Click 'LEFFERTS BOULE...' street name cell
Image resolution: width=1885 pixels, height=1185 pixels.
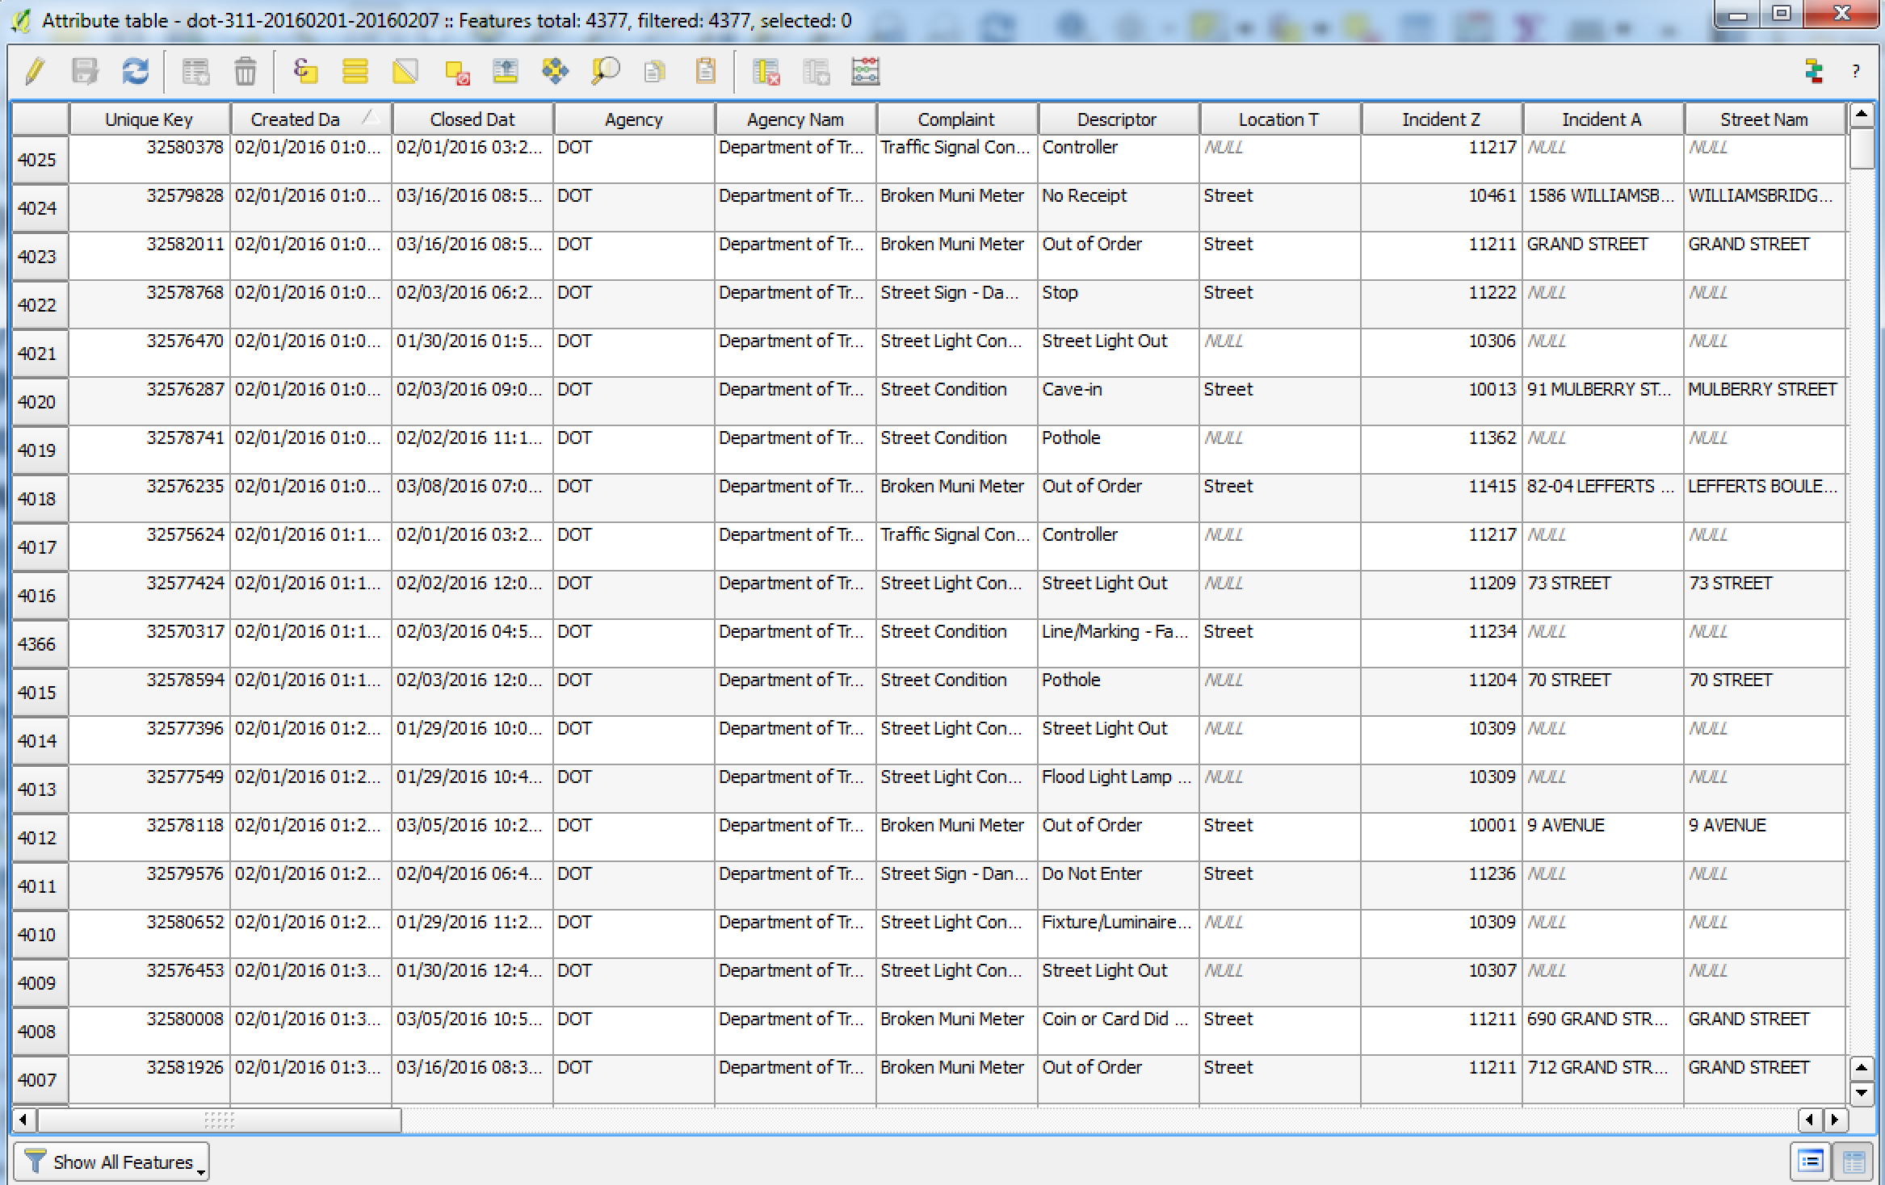tap(1766, 498)
